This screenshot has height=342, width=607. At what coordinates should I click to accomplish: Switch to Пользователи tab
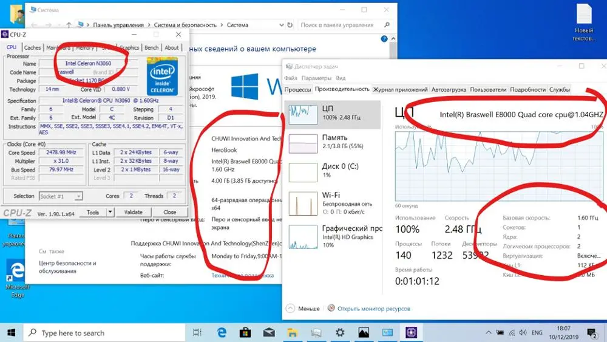(x=488, y=89)
